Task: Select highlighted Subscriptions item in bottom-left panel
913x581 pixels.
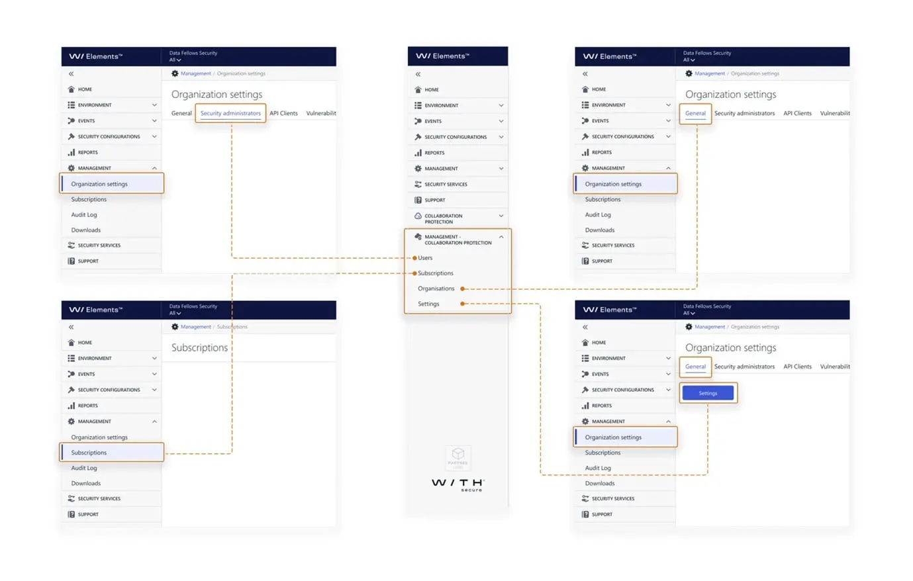Action: [x=112, y=453]
